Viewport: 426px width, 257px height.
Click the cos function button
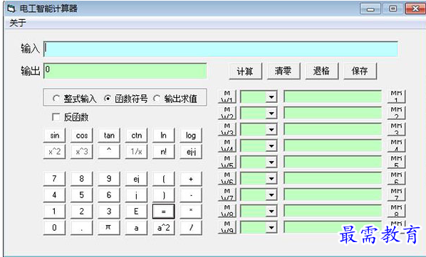coord(82,136)
